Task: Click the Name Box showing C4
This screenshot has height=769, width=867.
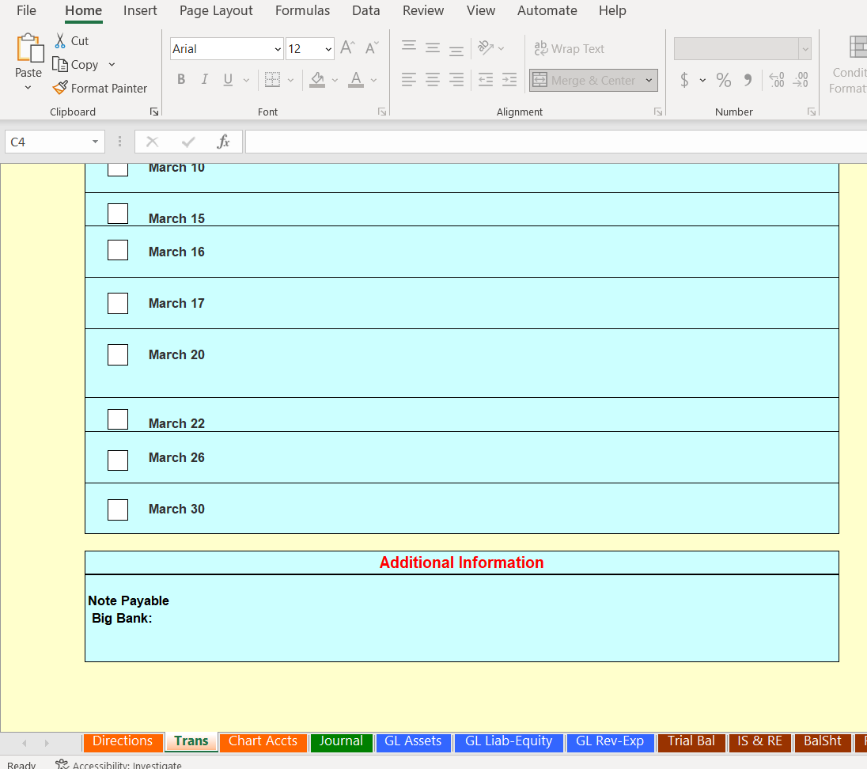Action: click(49, 142)
